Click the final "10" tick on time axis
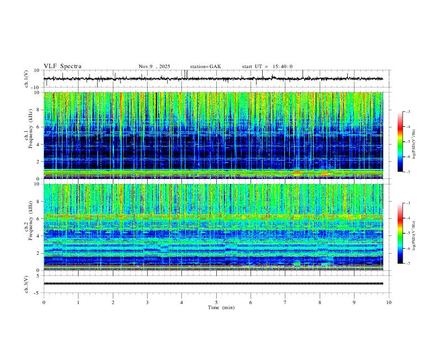 (x=389, y=302)
